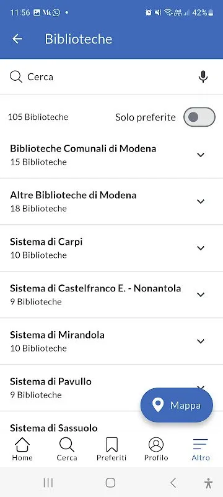Switch to the Altro bottom tab

201,449
